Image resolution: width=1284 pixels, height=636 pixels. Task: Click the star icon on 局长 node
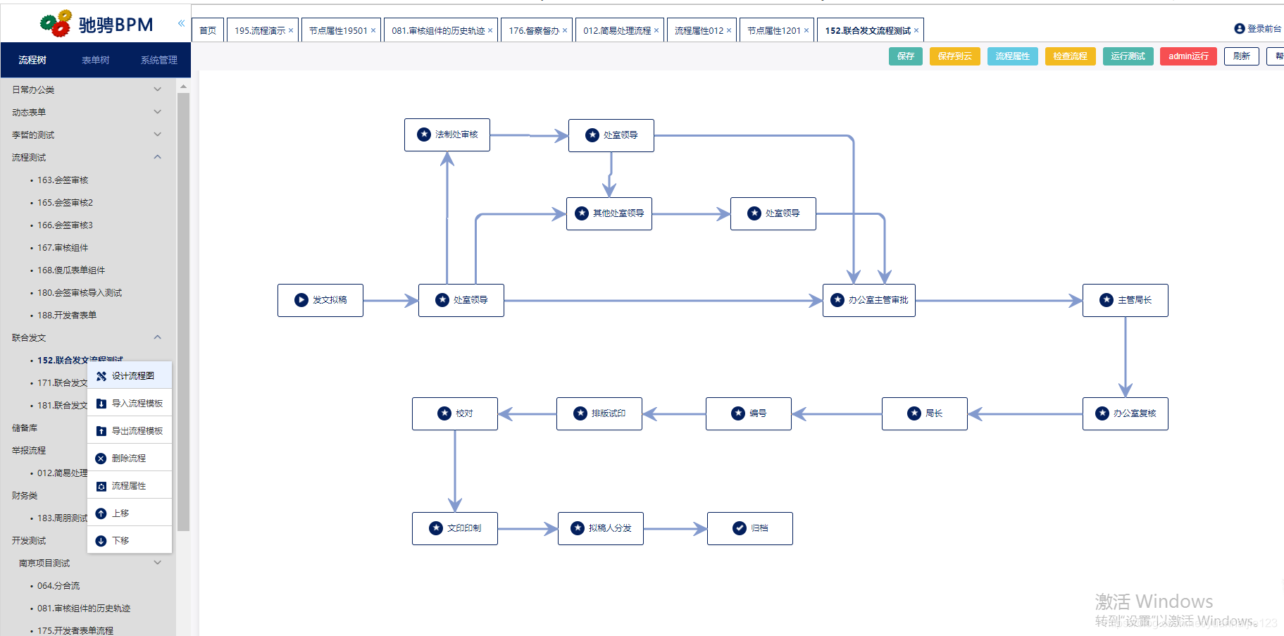914,413
